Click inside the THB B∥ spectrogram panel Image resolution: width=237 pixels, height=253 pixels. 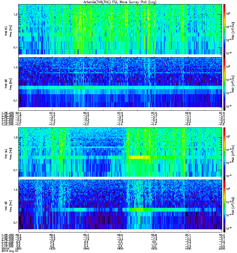(x=120, y=82)
